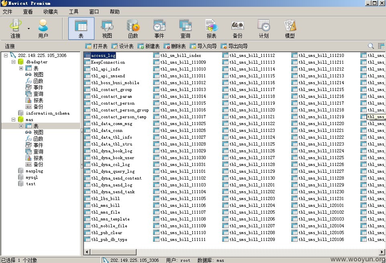Switch to the View (视图) toolbar icon
Image resolution: width=386 pixels, height=263 pixels.
(107, 28)
